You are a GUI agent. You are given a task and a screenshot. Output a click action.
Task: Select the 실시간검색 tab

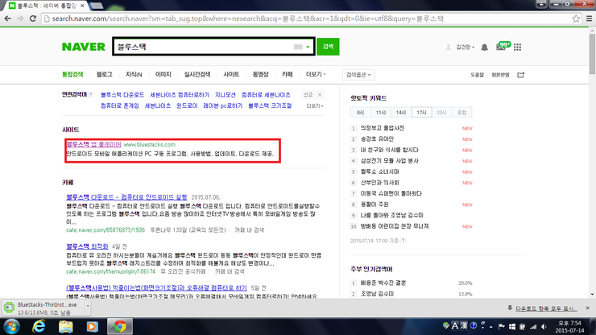(x=197, y=75)
